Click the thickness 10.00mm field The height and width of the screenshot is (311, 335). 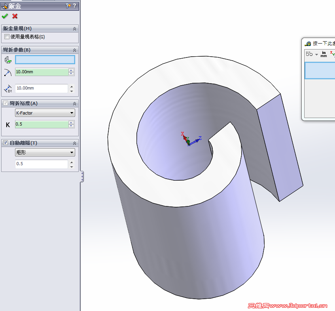coord(42,88)
